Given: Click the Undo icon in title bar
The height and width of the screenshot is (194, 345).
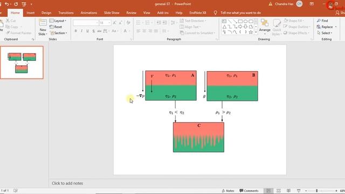Looking at the screenshot, I should pyautogui.click(x=6, y=4).
